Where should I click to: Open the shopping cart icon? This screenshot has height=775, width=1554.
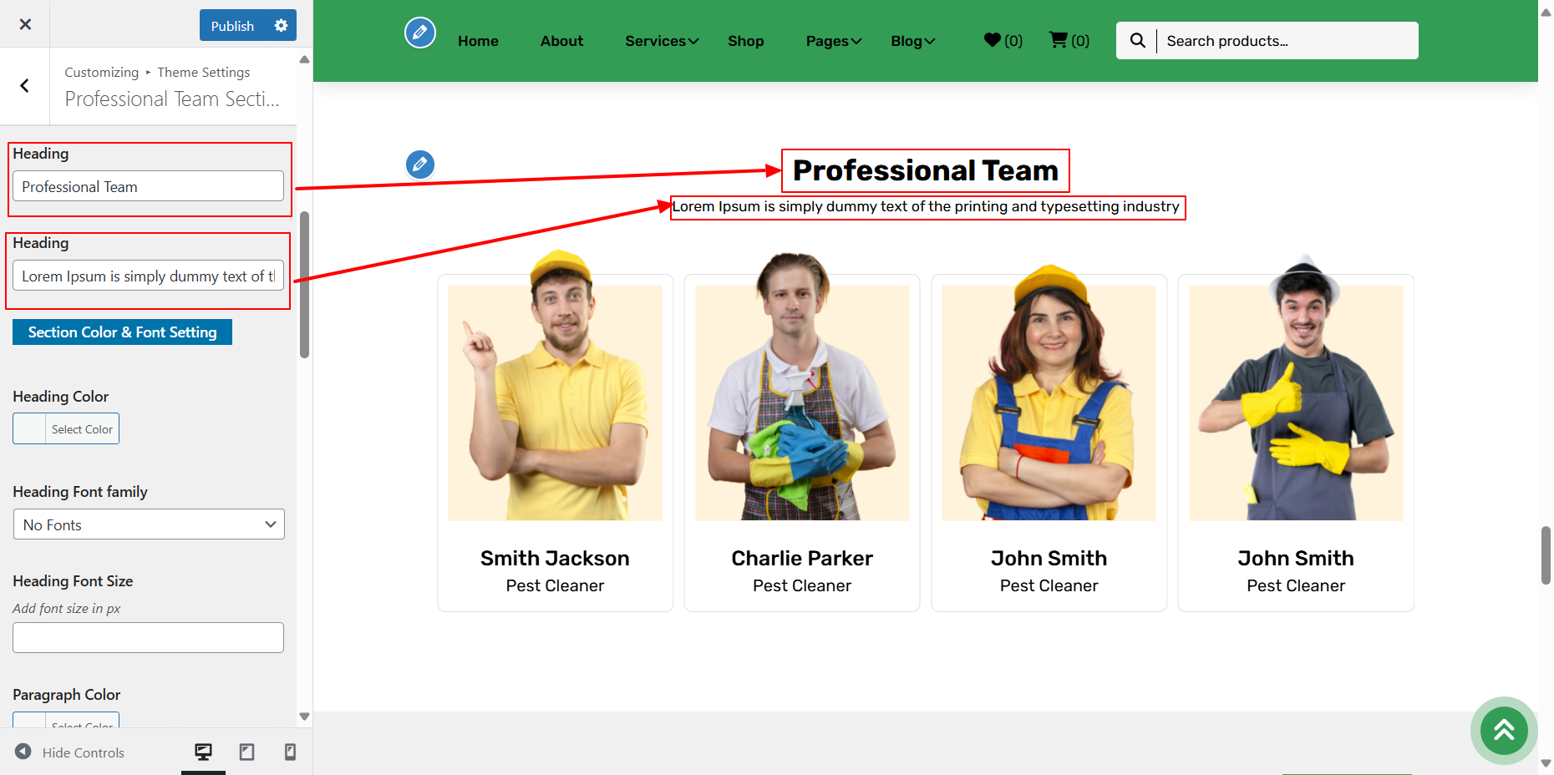[1058, 40]
